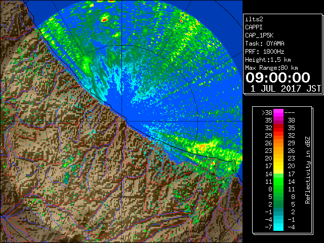Click the yellow 17-20 dBZ legend swatch
The height and width of the screenshot is (243, 324).
(278, 166)
